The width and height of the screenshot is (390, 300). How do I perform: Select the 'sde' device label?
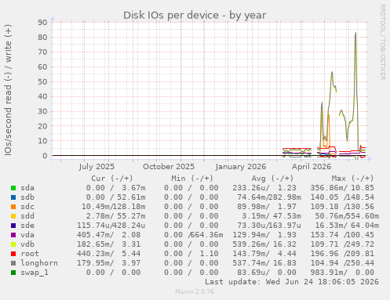(27, 226)
